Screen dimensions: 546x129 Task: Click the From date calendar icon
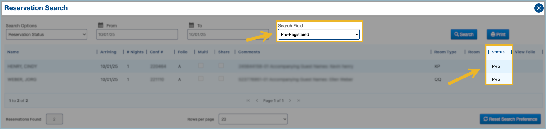point(100,25)
